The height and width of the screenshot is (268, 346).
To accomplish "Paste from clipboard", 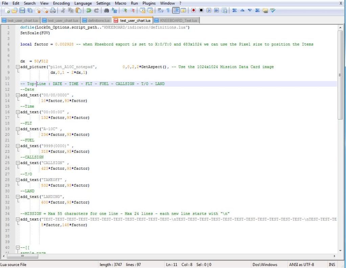I will coord(78,10).
